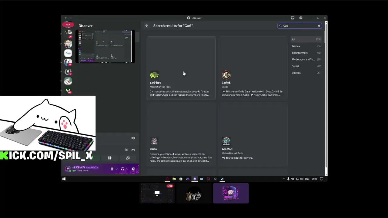Click the search box containing Carl
The image size is (388, 218).
[299, 26]
